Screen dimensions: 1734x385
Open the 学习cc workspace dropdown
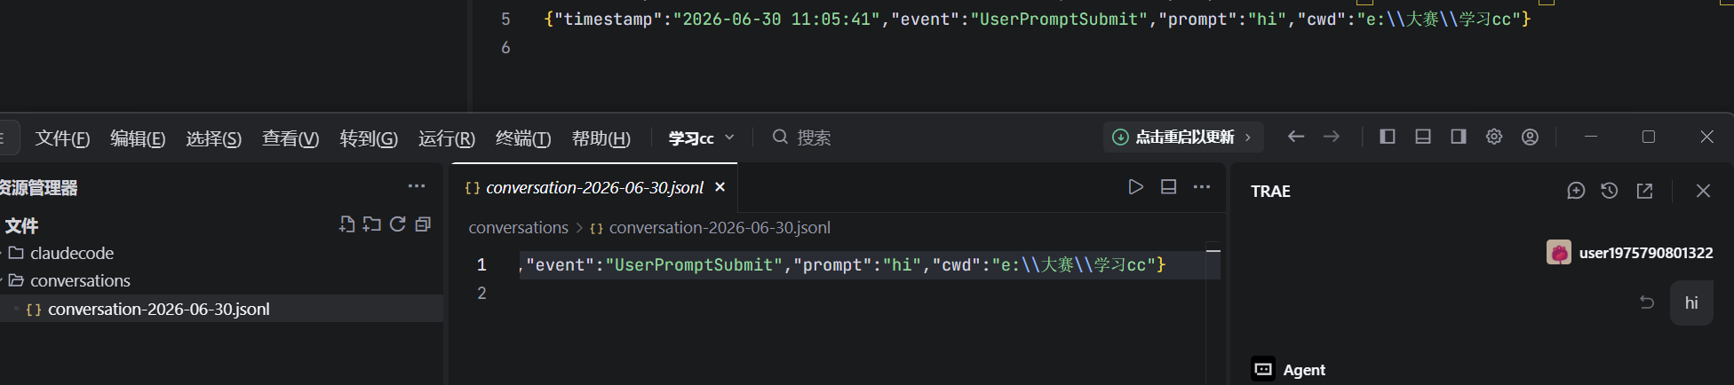tap(702, 137)
